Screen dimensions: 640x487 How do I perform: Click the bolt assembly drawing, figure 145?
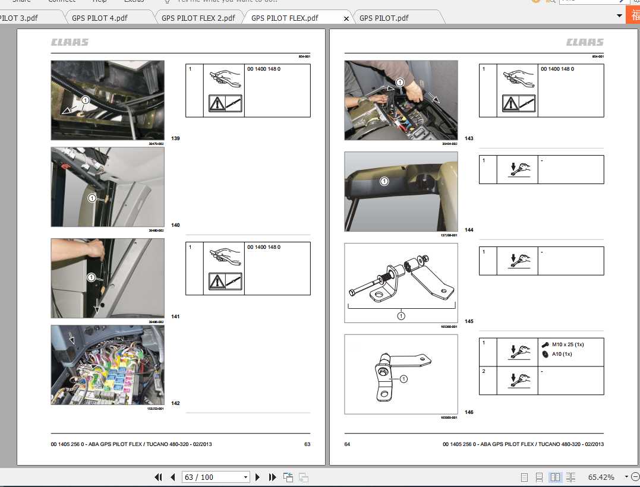[x=401, y=283]
